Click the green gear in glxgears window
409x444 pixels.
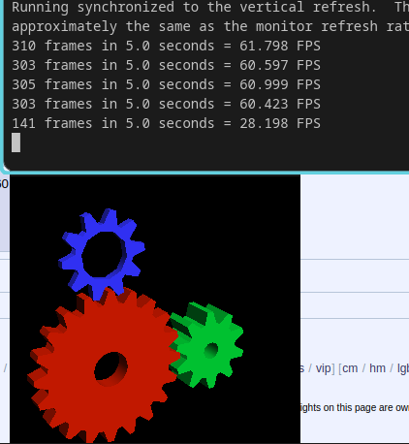(x=206, y=345)
